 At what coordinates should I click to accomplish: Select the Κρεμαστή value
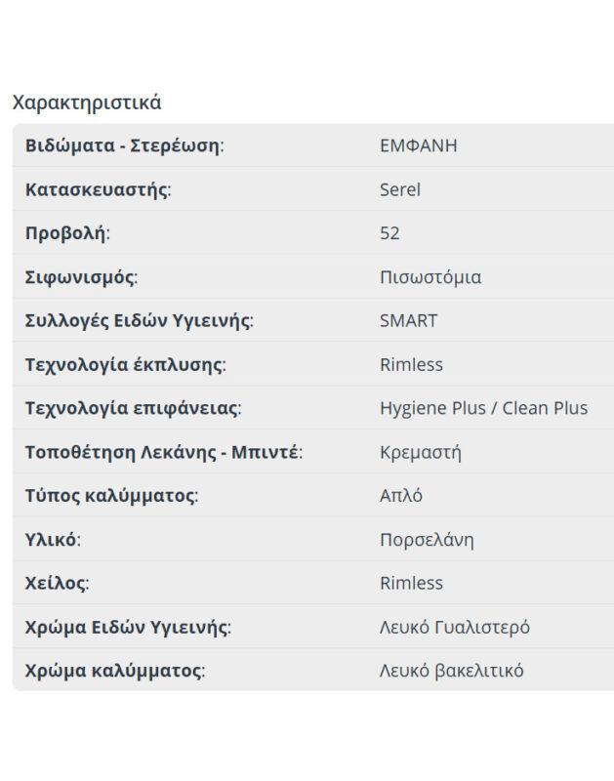(x=421, y=452)
